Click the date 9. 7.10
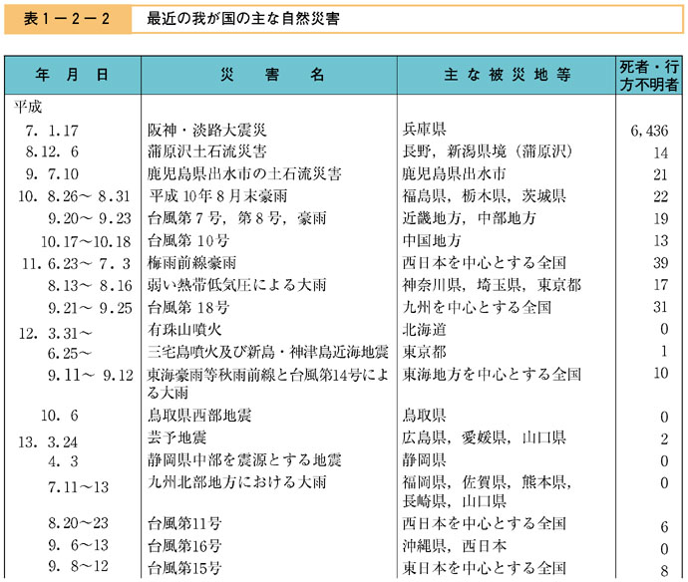This screenshot has height=582, width=688. click(x=52, y=174)
